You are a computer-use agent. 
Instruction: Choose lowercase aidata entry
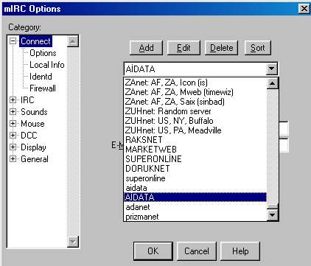click(x=195, y=188)
